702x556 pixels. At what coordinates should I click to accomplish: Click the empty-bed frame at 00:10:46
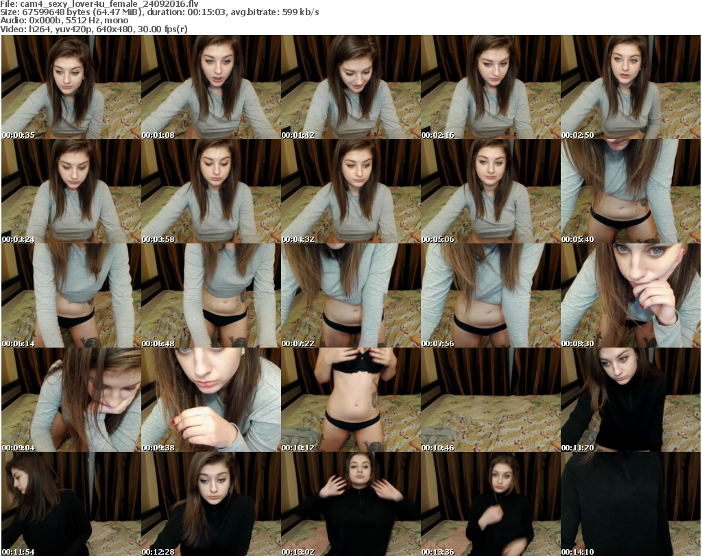coord(490,400)
